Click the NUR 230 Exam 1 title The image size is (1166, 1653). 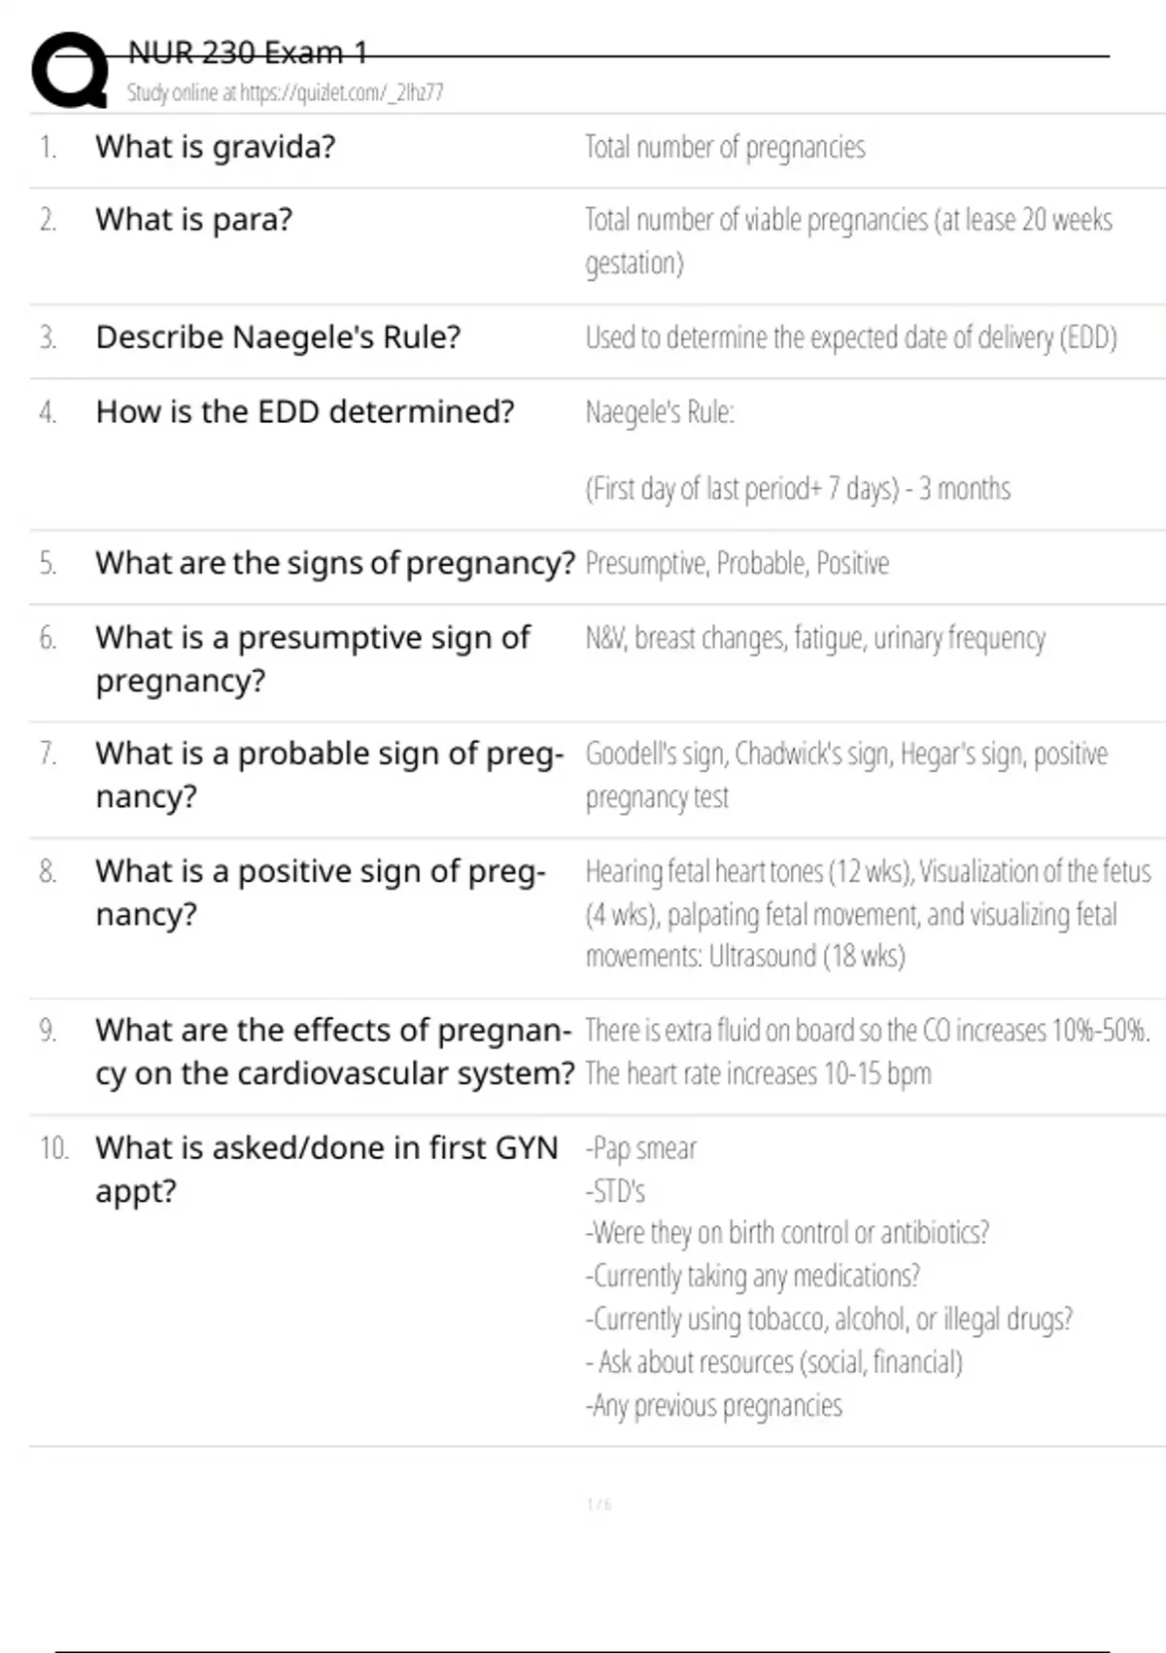(x=248, y=53)
